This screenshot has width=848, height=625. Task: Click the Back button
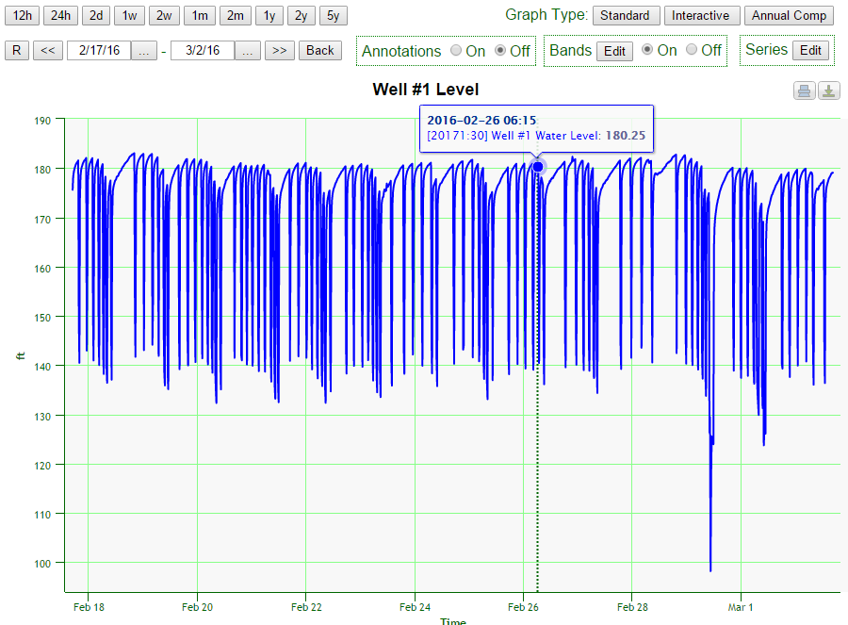click(x=319, y=50)
